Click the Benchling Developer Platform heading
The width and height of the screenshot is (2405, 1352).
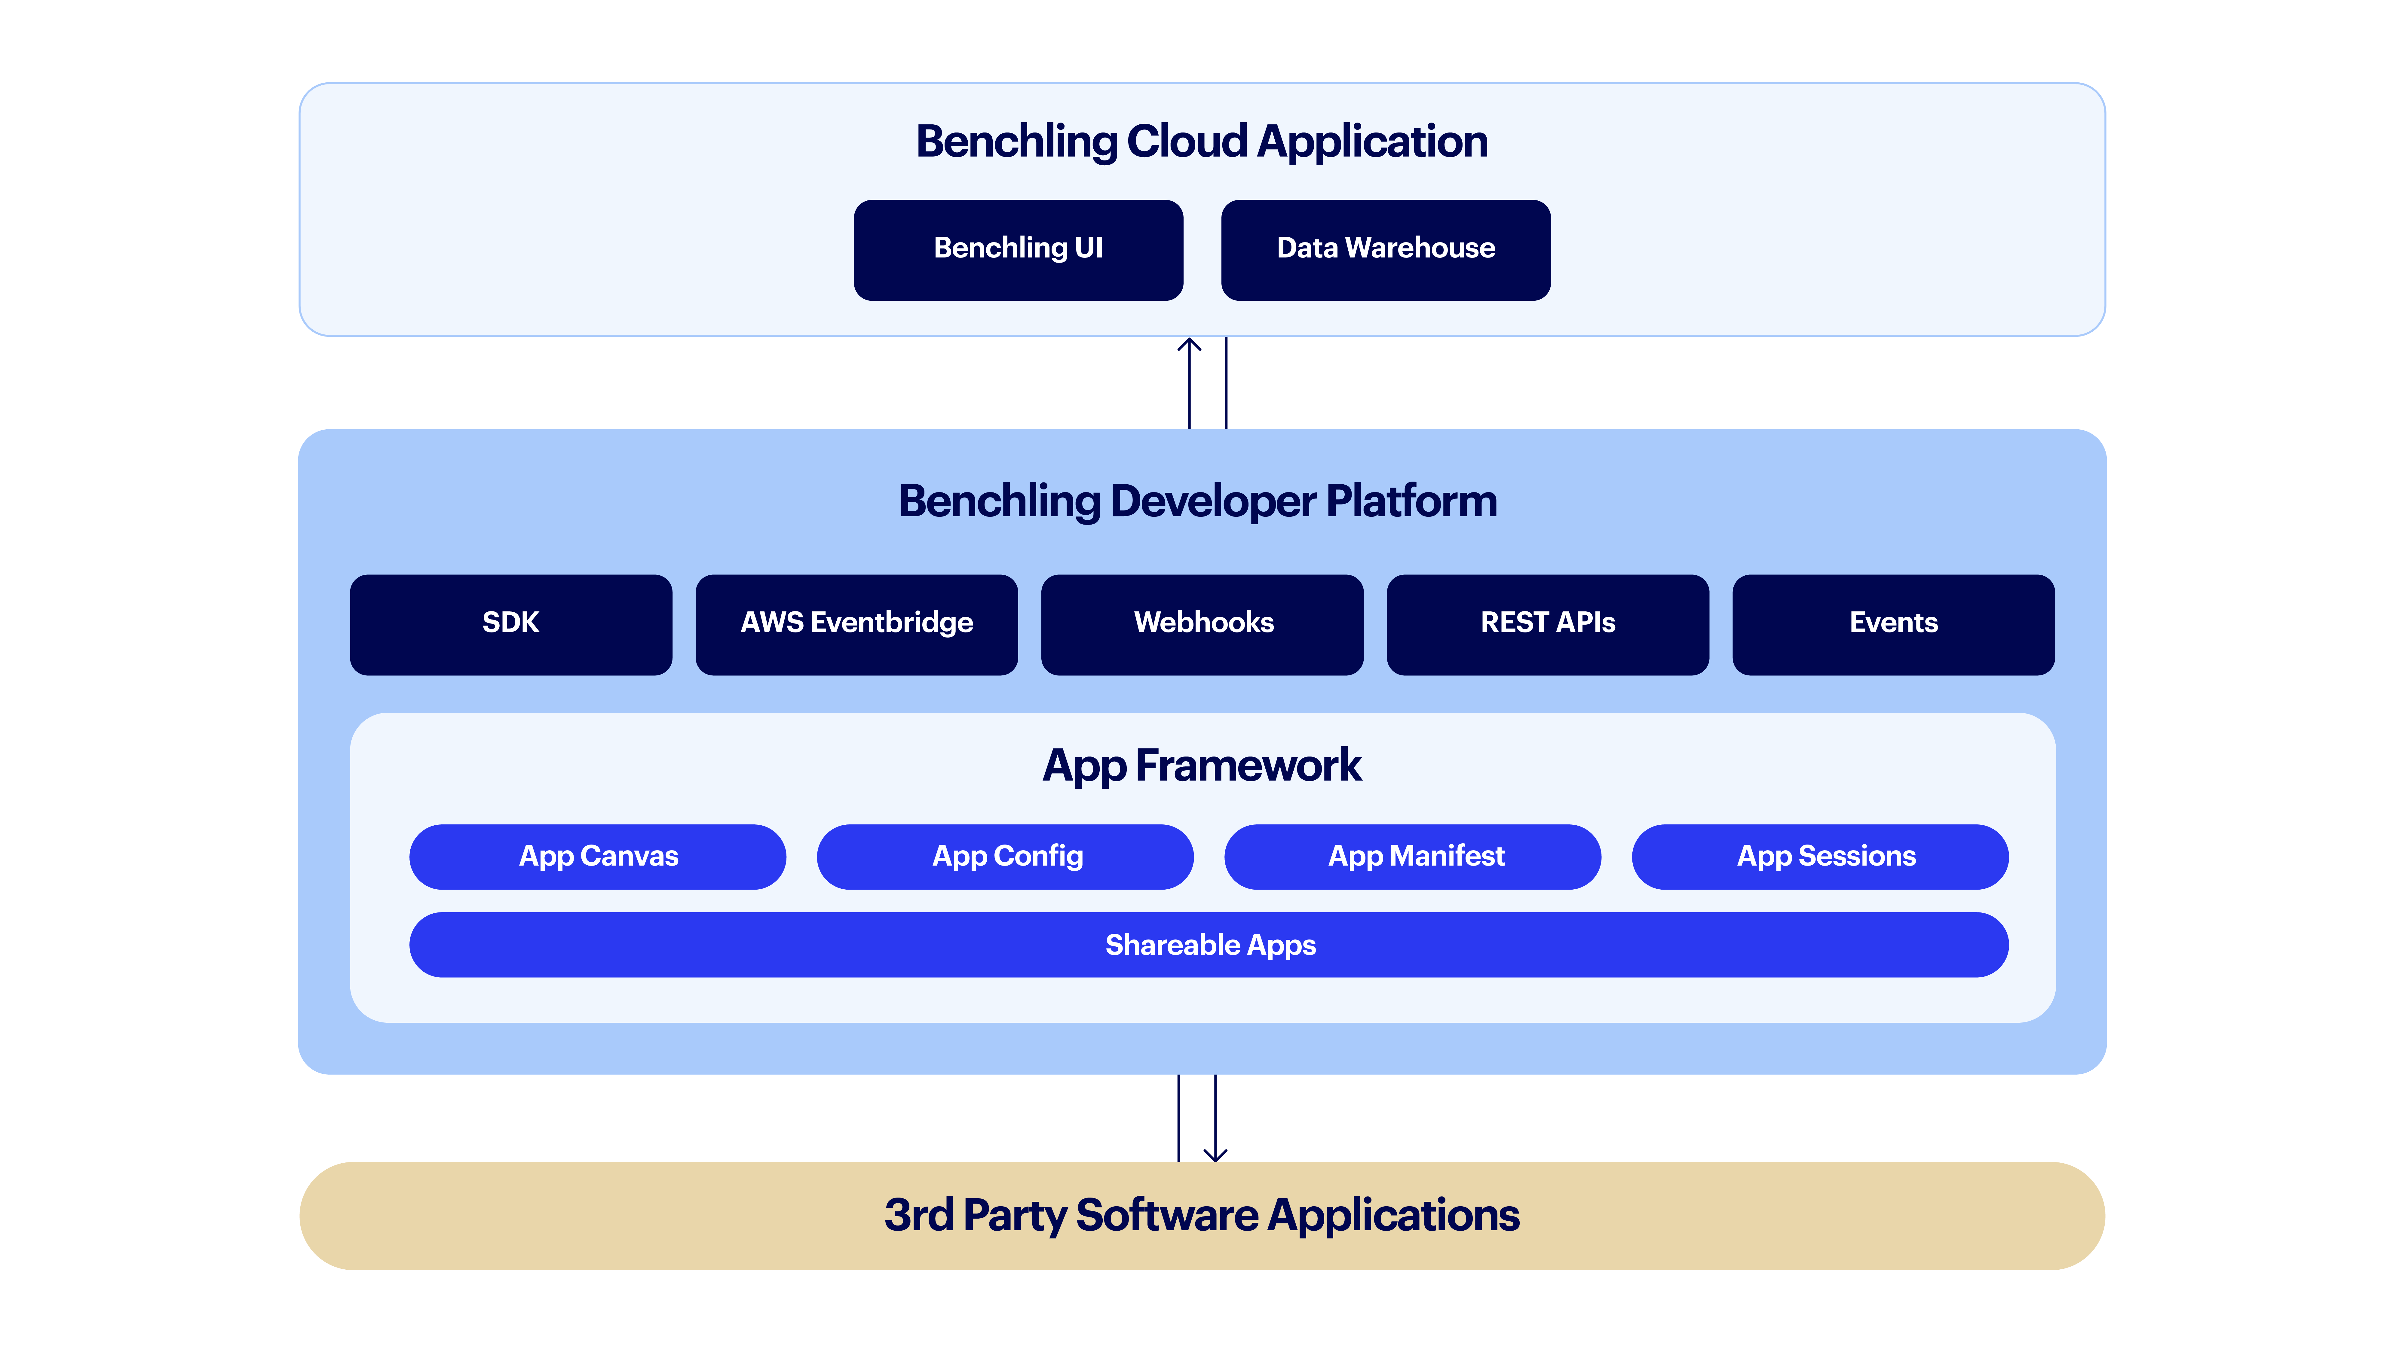[x=1198, y=502]
